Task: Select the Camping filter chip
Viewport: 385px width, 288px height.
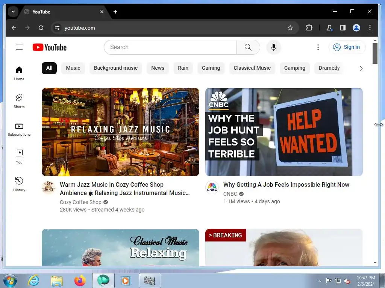Action: [295, 68]
